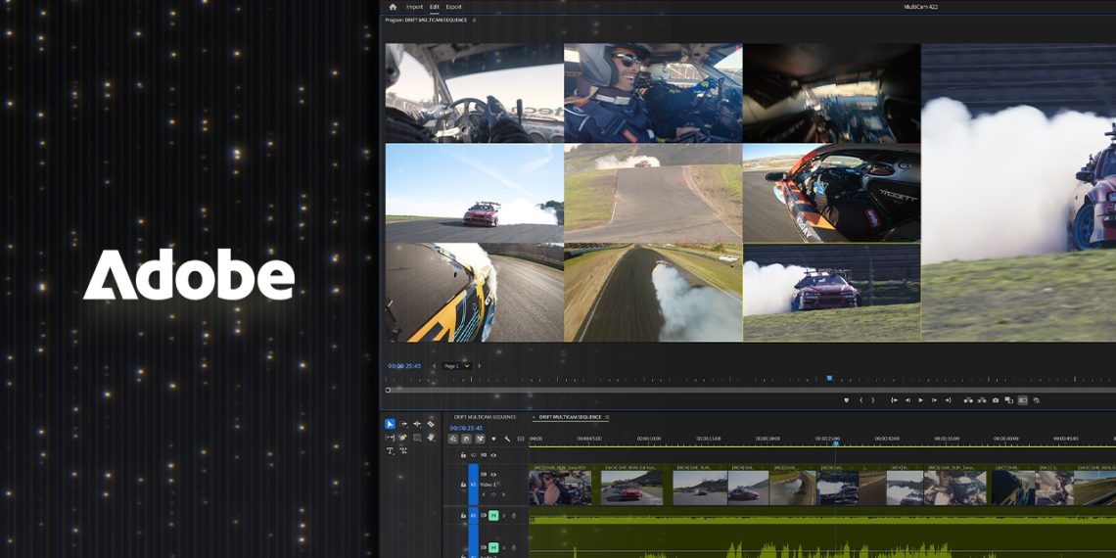Toggle Video 1 track output eye

493,475
